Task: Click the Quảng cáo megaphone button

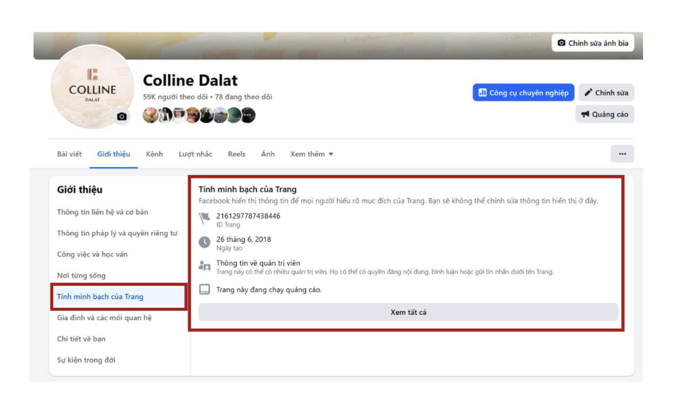Action: tap(605, 114)
